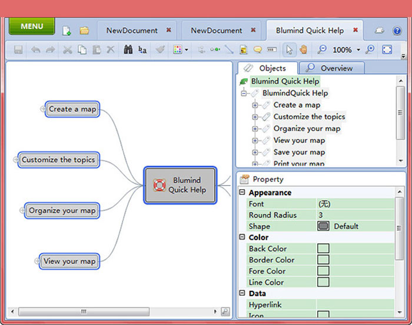Open the zoom percentage dropdown arrow
This screenshot has height=325, width=412.
coord(358,49)
